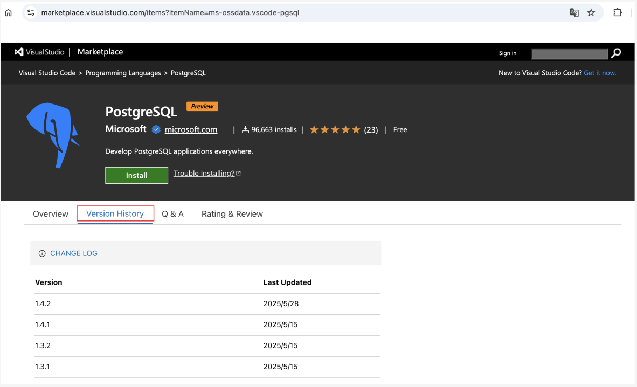
Task: Go to Visual Studio Code breadcrumb
Action: (x=47, y=73)
